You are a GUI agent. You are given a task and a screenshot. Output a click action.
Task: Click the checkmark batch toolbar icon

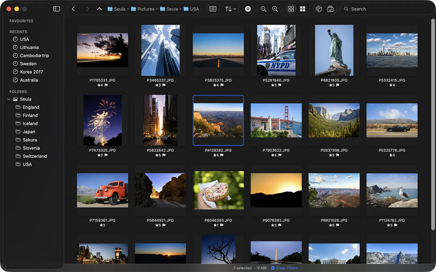330,9
